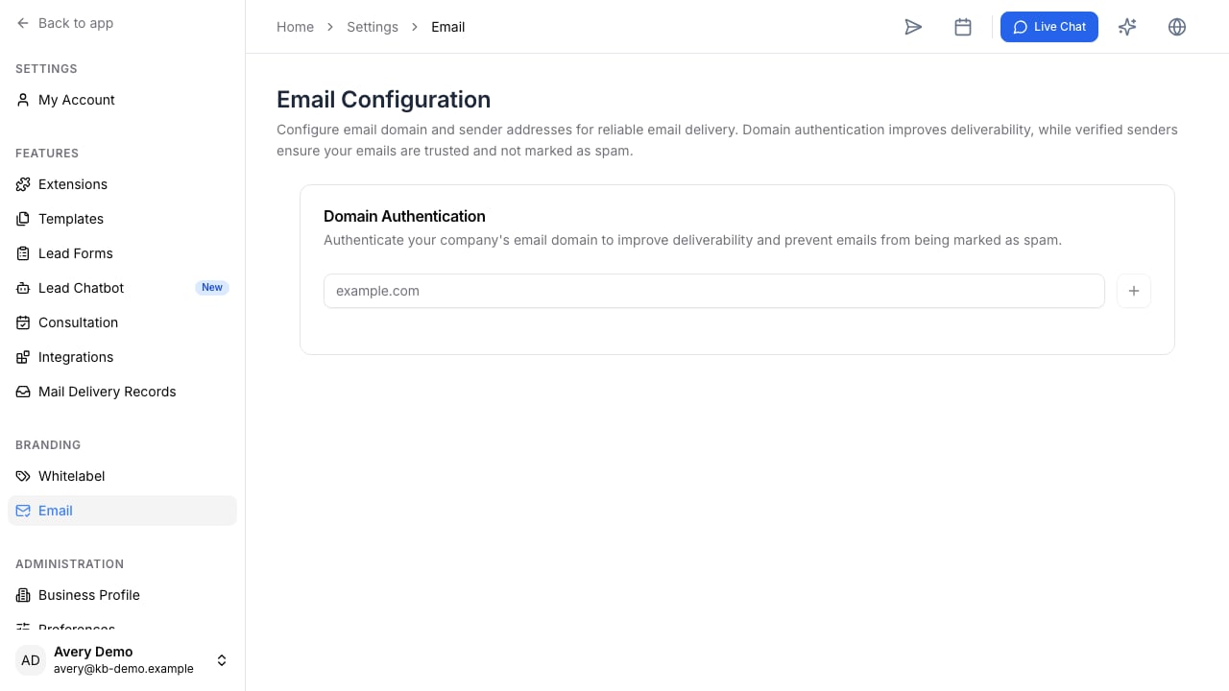Screen dimensions: 1229x691
Task: Click avery@kb-demo.example email text
Action: 124,669
